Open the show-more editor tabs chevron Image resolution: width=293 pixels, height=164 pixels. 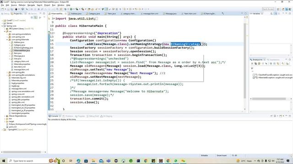pyautogui.click(x=223, y=14)
